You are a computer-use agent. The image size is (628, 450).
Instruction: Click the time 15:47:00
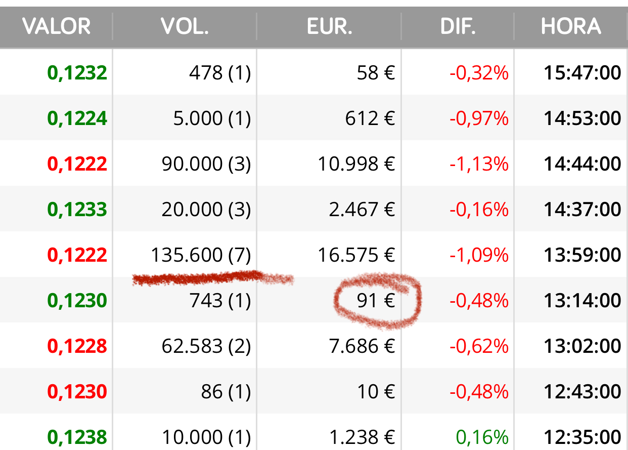[582, 73]
